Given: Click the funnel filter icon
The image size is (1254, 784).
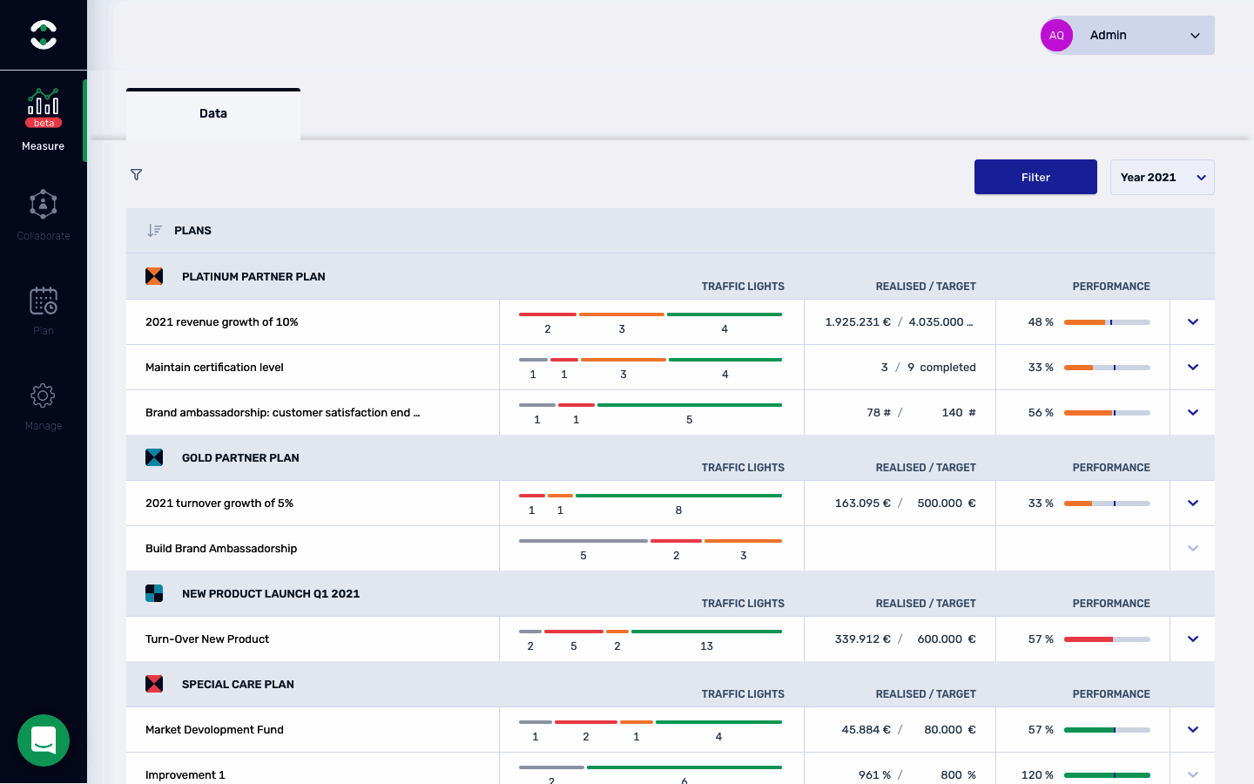Looking at the screenshot, I should [136, 175].
